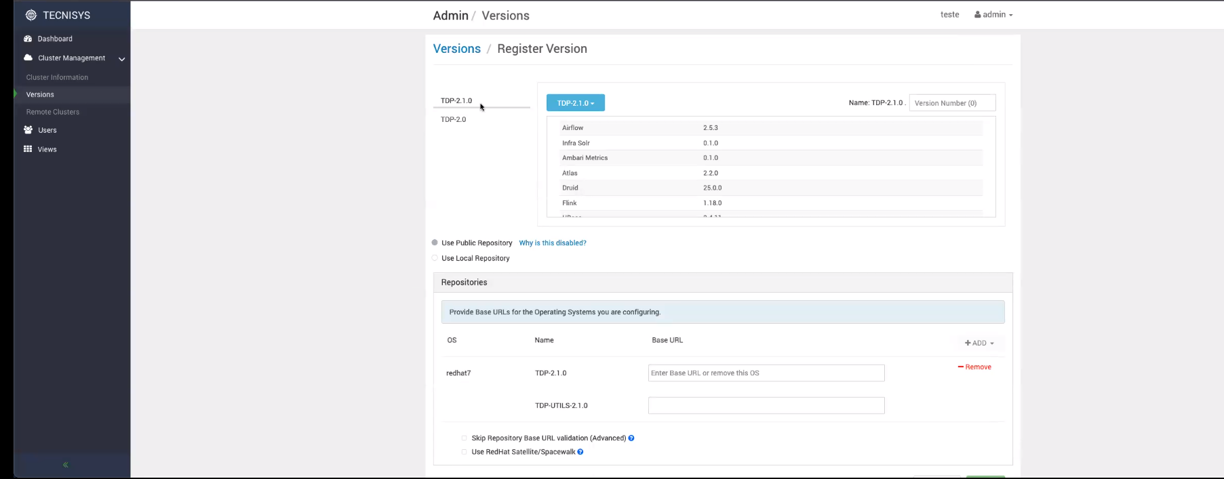Viewport: 1224px width, 479px height.
Task: Open the admin account dropdown
Action: tap(993, 15)
